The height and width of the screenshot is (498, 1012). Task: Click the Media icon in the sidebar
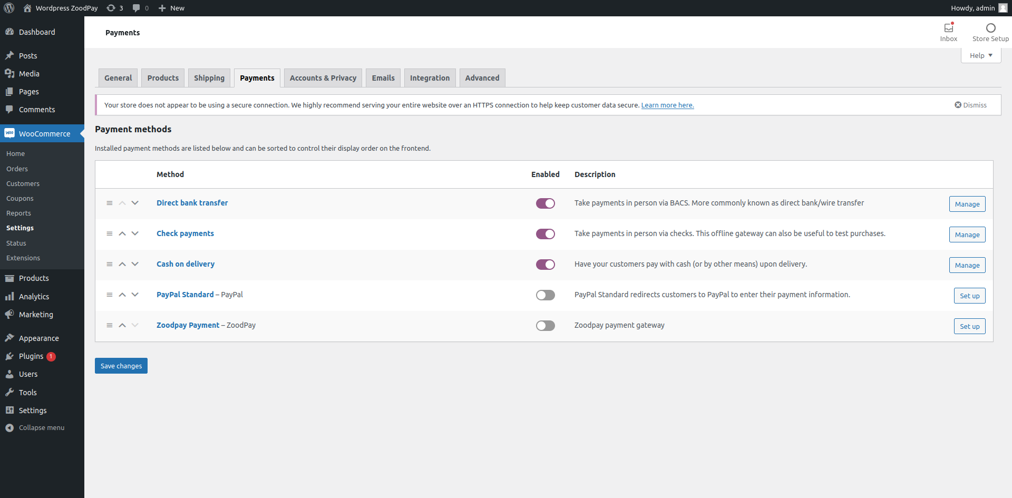(x=9, y=73)
